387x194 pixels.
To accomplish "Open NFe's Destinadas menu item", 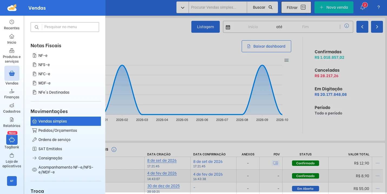I will tap(66, 92).
